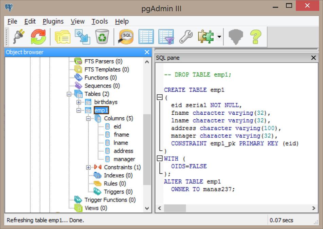Click the FTS Parsers node icon
323x229 pixels.
coord(78,61)
